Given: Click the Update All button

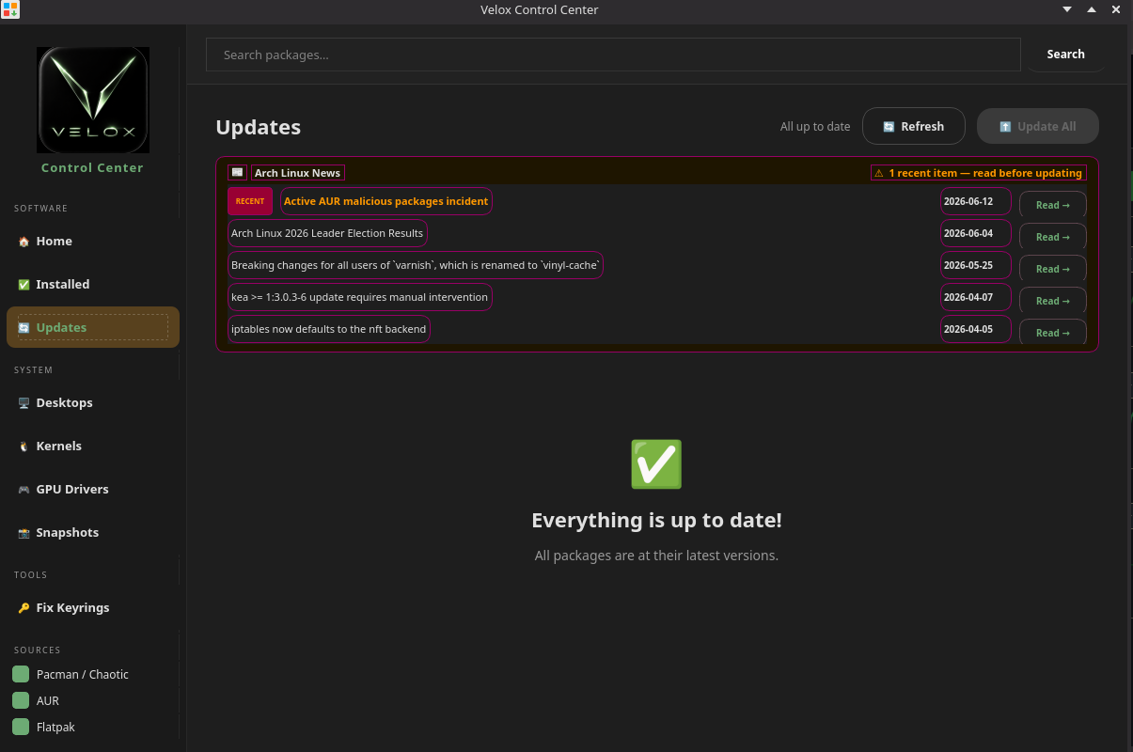Looking at the screenshot, I should pyautogui.click(x=1038, y=126).
